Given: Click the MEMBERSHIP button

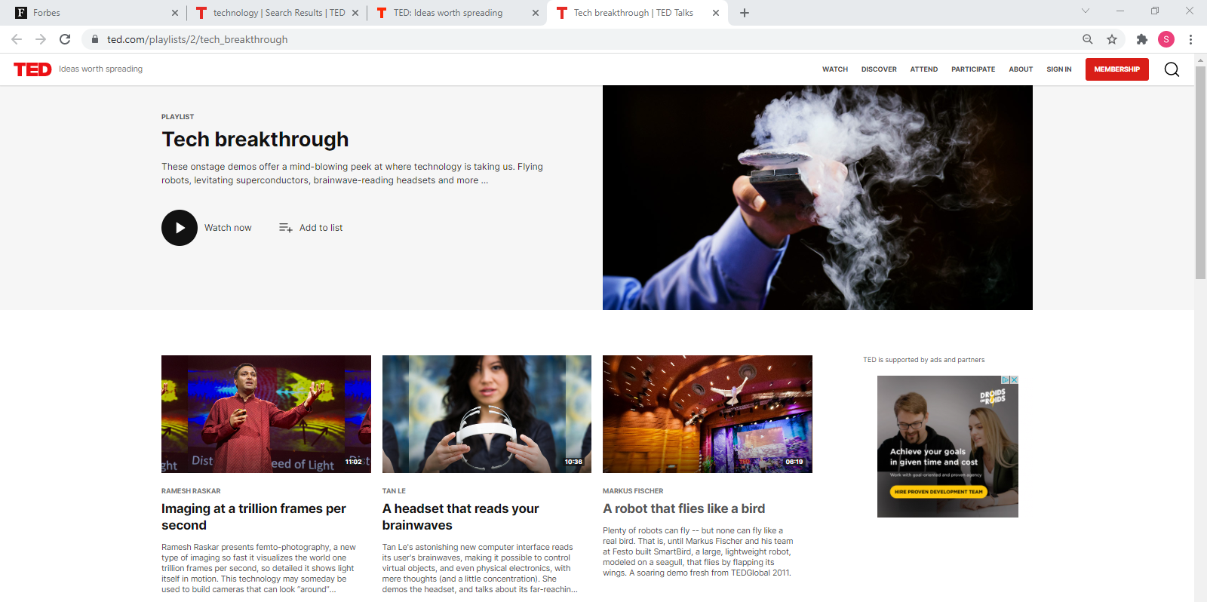Looking at the screenshot, I should tap(1117, 69).
